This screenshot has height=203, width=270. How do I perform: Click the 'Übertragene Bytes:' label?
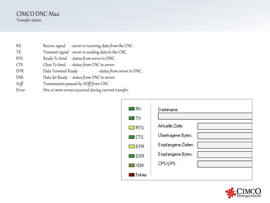point(175,135)
